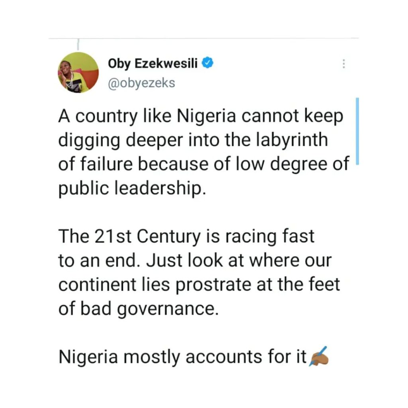Screen dimensions: 408x408
Task: Select the Oby Ezekwesili display name
Action: (153, 63)
